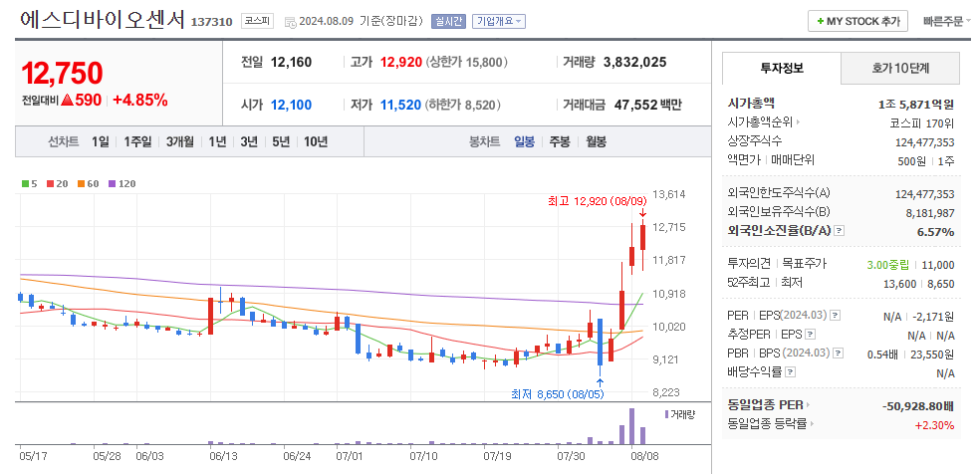Select the 1일 line chart period
The height and width of the screenshot is (474, 976).
pos(100,141)
